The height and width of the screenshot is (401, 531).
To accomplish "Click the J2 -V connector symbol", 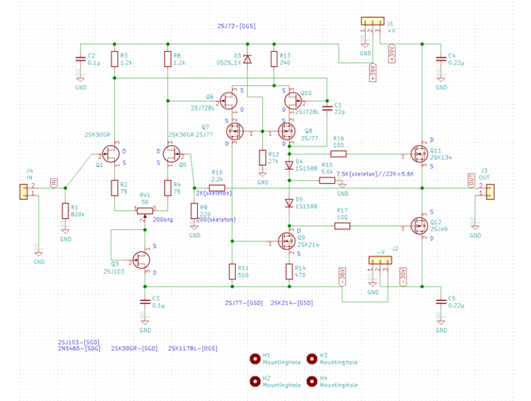I will pos(380,260).
